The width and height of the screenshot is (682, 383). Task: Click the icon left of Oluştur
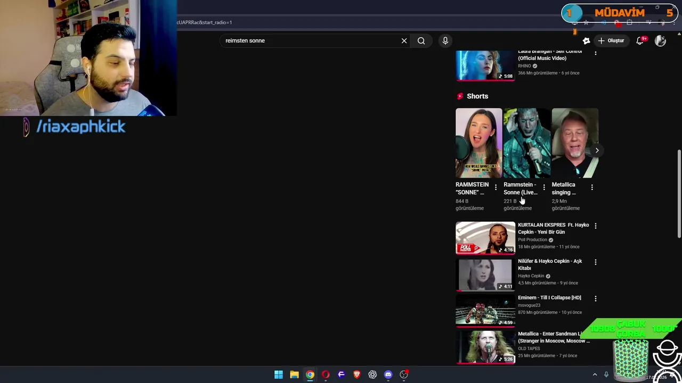click(587, 40)
